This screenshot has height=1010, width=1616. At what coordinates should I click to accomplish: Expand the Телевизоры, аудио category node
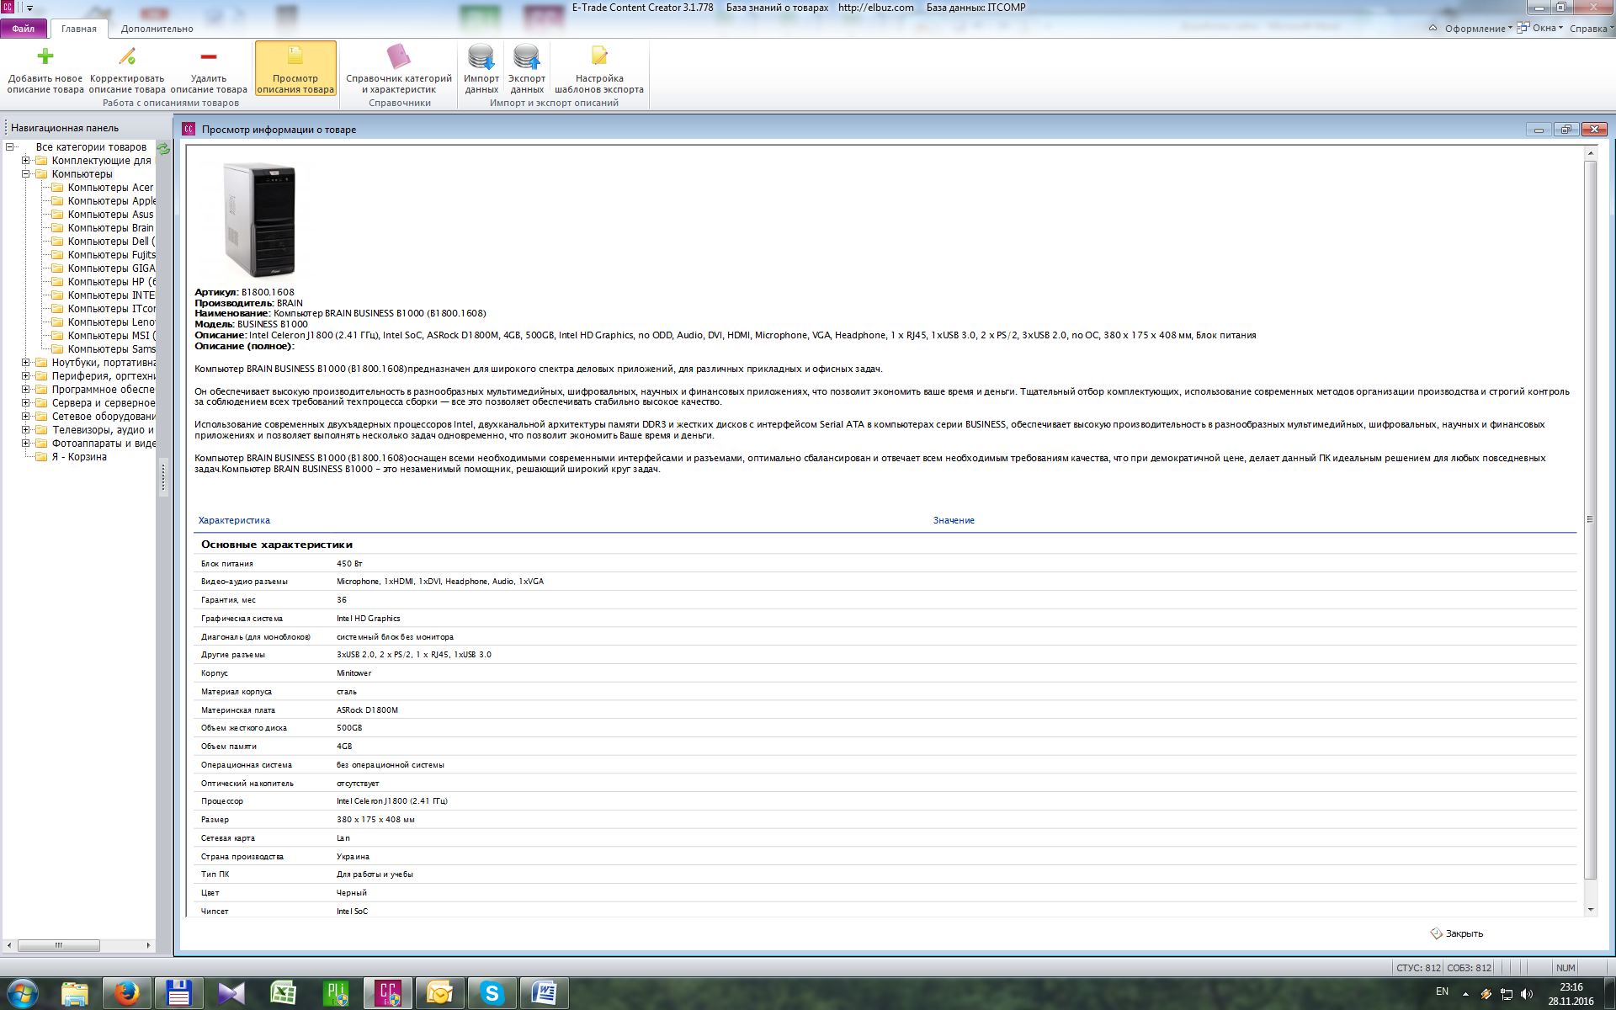pyautogui.click(x=25, y=430)
